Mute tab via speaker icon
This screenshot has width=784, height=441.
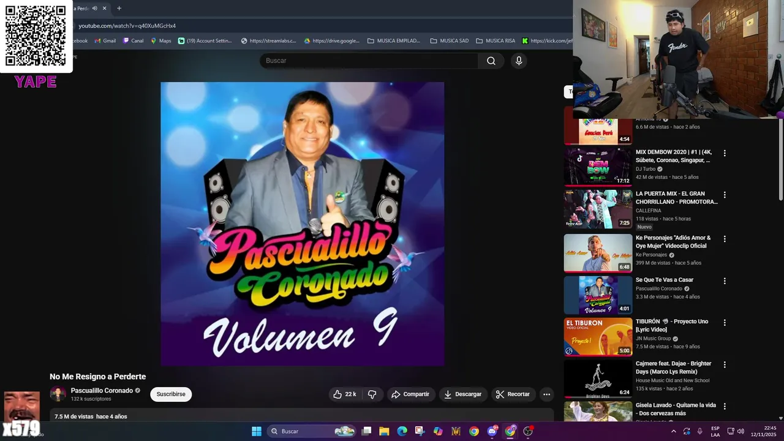coord(94,9)
